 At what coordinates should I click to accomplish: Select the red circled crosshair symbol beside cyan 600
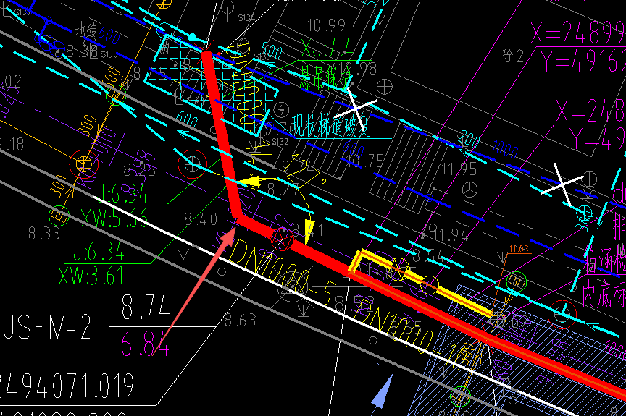click(x=193, y=164)
